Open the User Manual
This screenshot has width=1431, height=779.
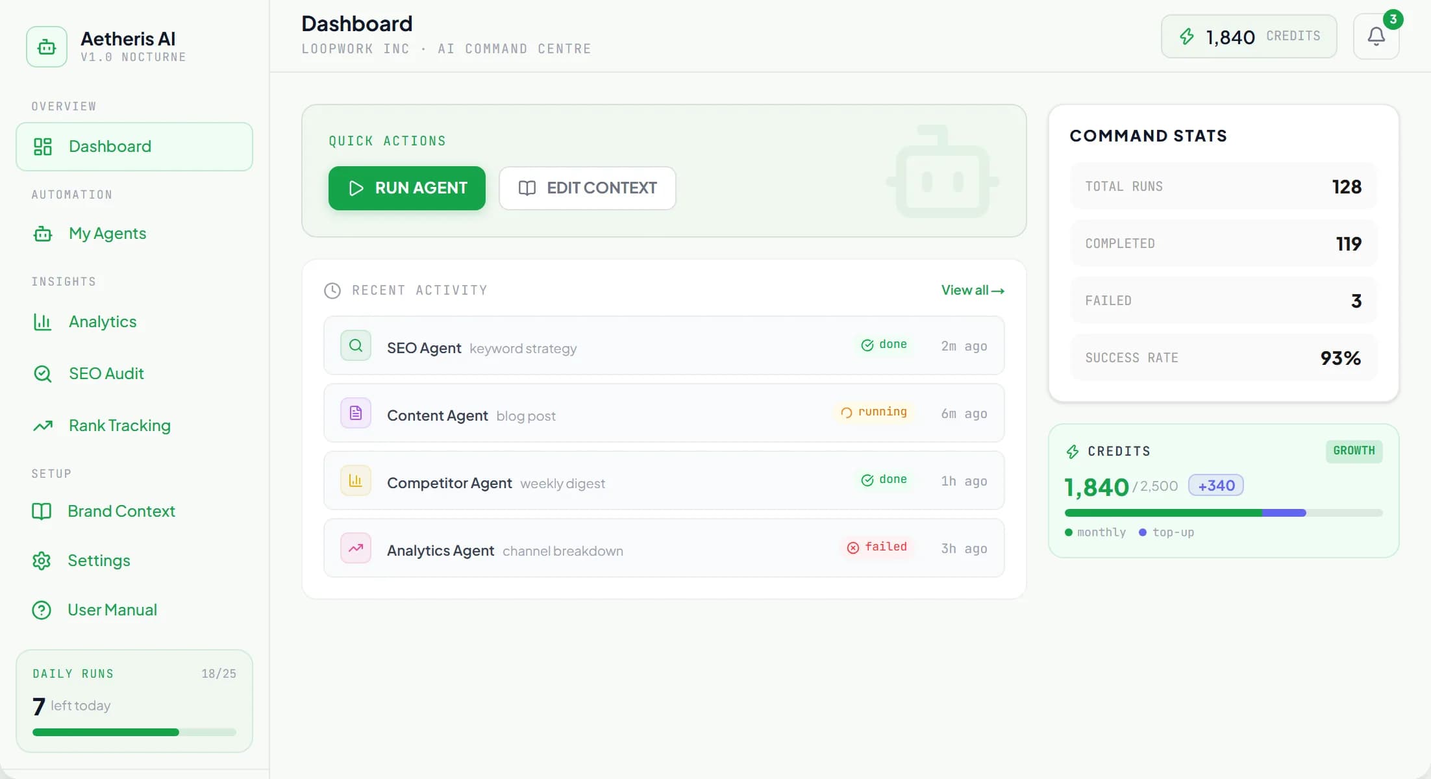112,610
